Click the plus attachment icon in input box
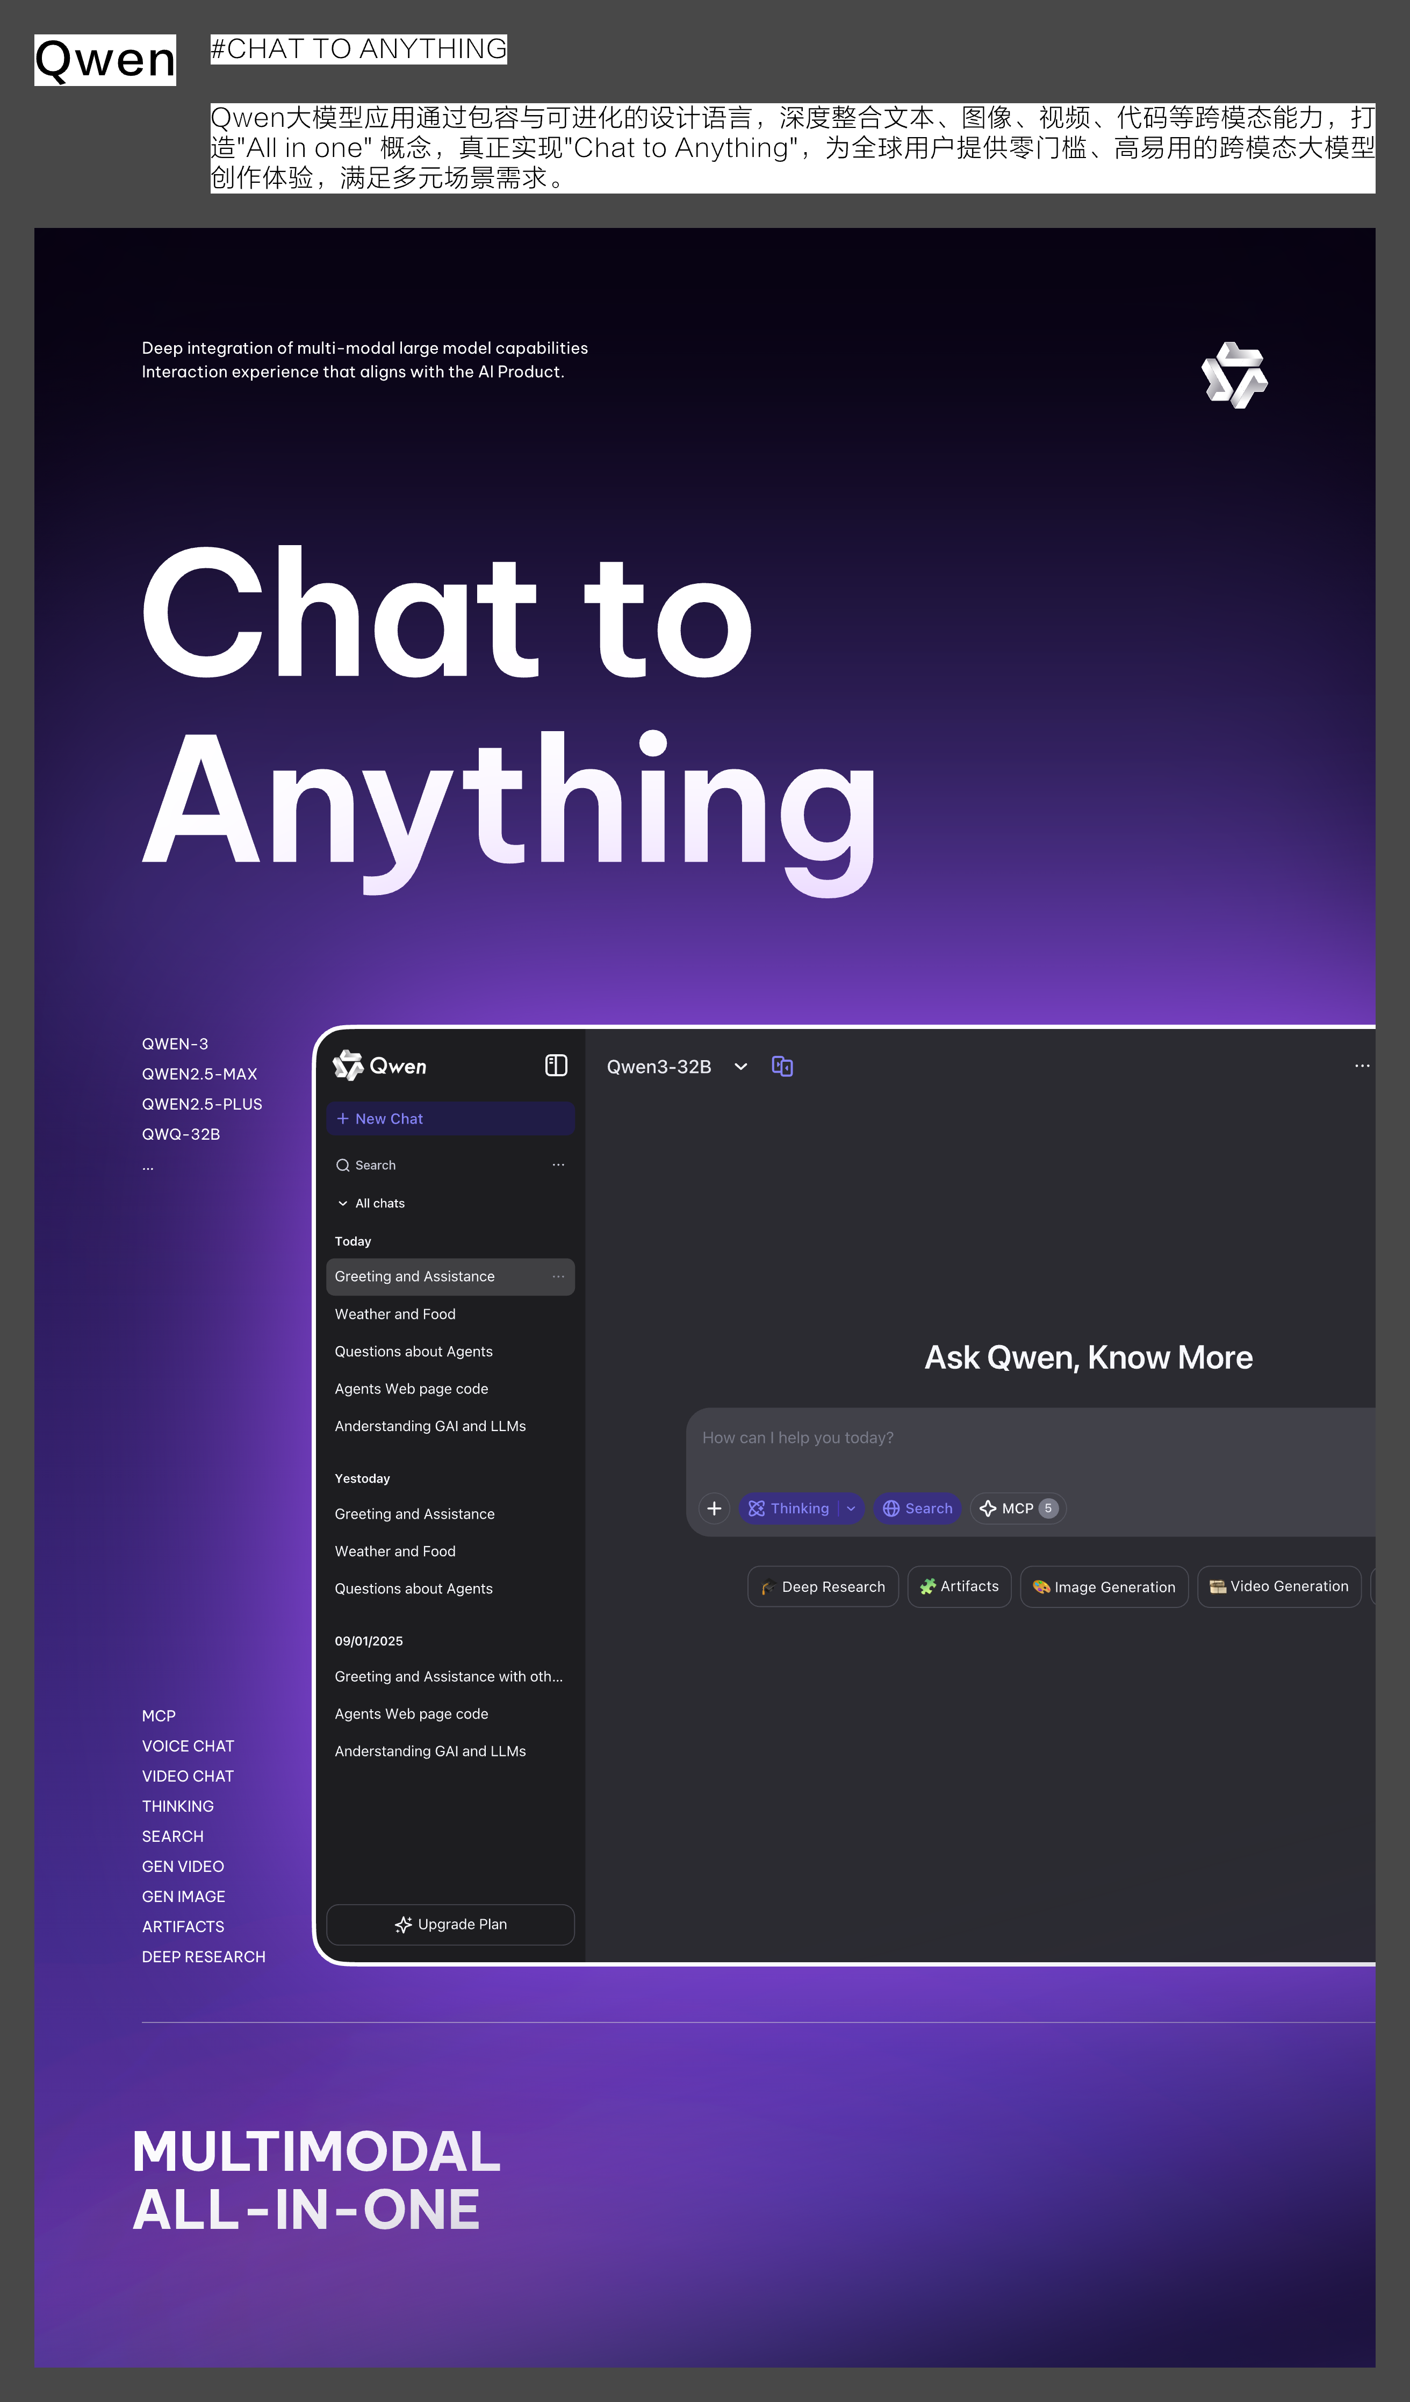Viewport: 1410px width, 2402px height. pos(714,1508)
